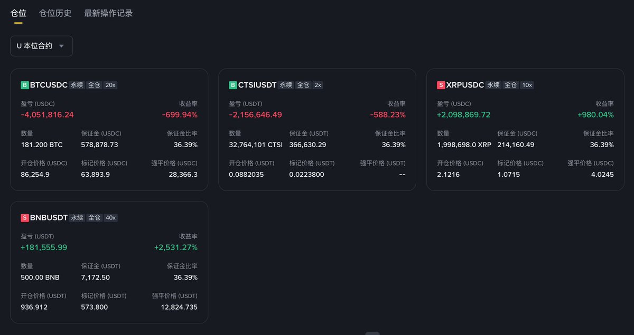Click the BNBUSDT pair title
Screen dimensions: 634x335
coord(49,218)
